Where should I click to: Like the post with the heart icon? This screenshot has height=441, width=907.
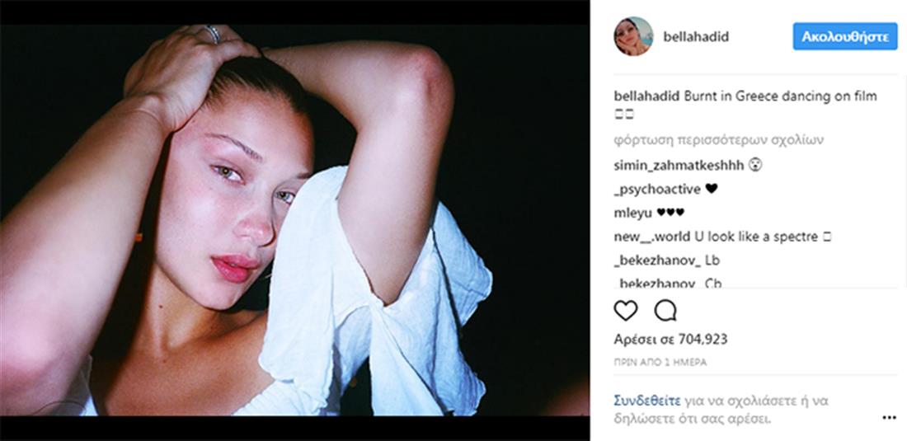tap(625, 311)
